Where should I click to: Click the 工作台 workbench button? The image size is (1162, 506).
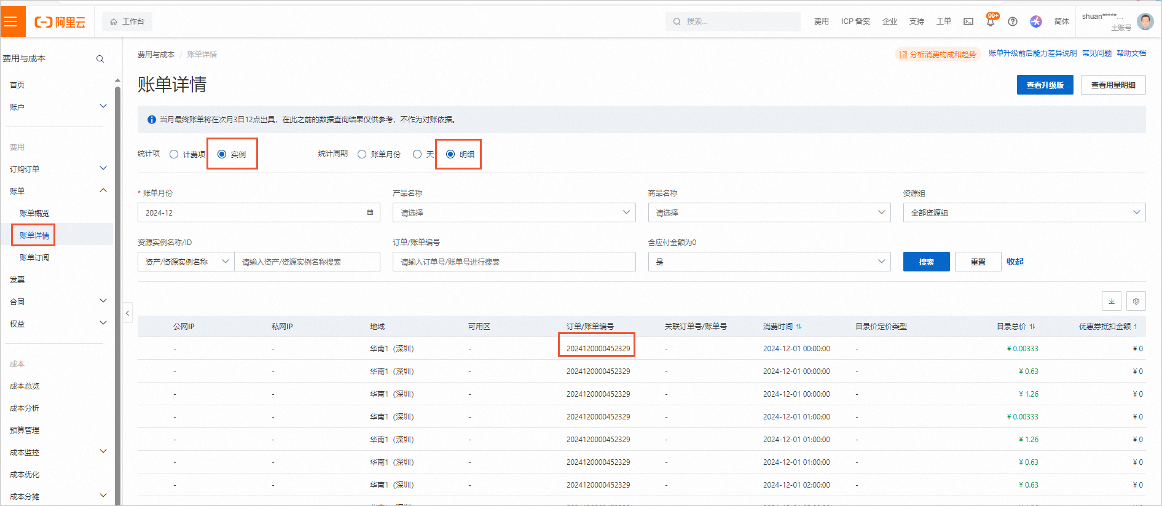click(x=127, y=21)
